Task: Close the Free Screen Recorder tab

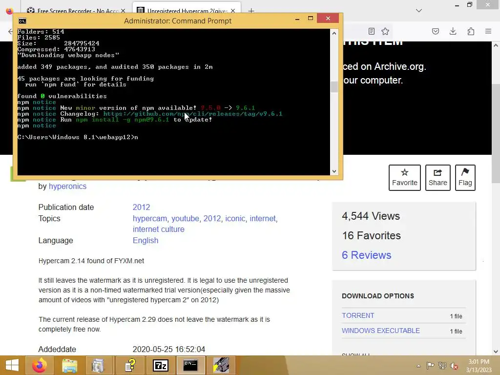Action: pyautogui.click(x=123, y=11)
